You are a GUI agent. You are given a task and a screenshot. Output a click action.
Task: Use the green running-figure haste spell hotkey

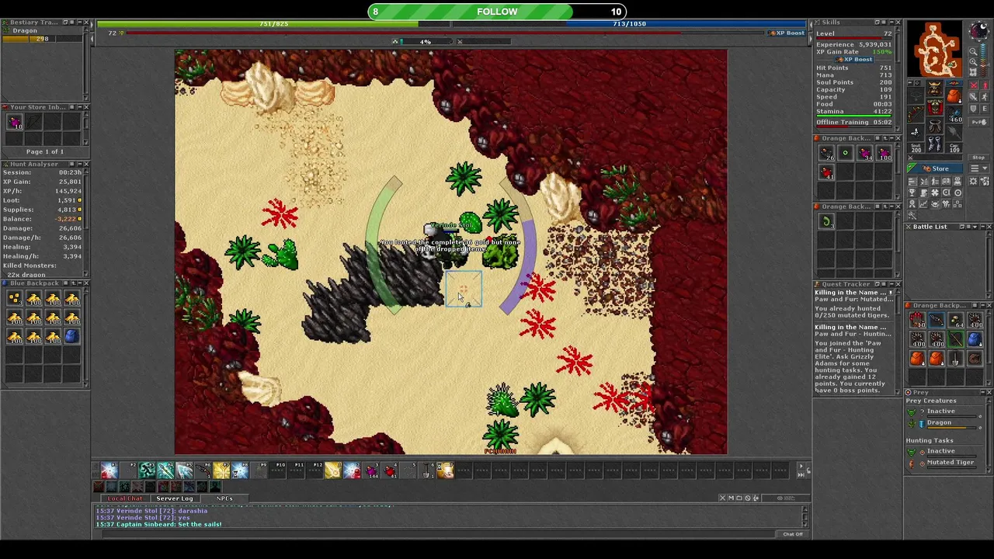[147, 470]
